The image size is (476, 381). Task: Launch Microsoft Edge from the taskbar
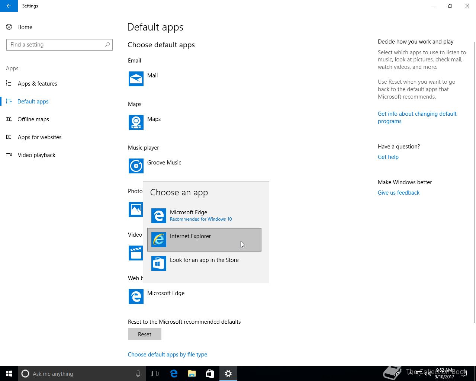(x=174, y=374)
